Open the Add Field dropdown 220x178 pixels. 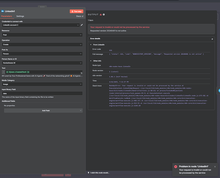pos(43,111)
